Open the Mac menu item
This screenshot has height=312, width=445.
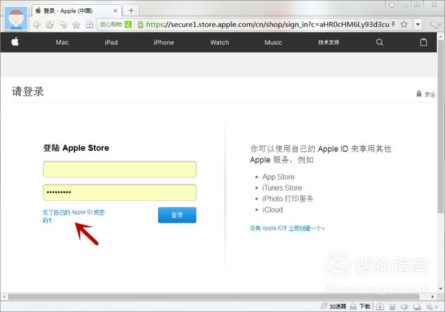(x=62, y=43)
